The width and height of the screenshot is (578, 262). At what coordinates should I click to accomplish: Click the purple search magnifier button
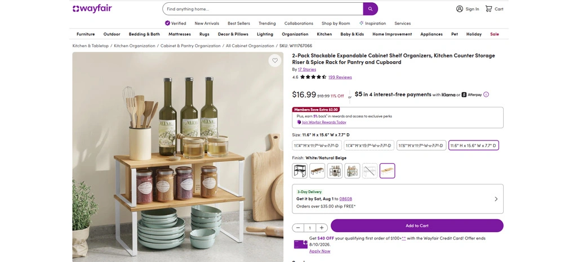click(370, 9)
